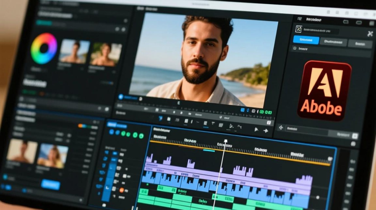Screen dimensions: 376x210
Task: Click the blue funnel icon in the toolbar
Action: [x=161, y=118]
